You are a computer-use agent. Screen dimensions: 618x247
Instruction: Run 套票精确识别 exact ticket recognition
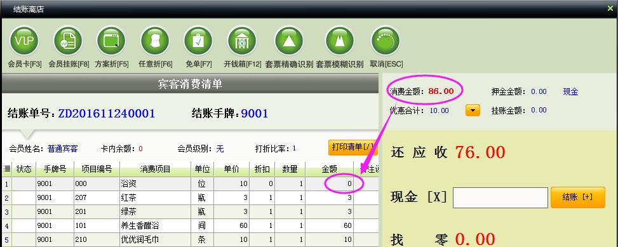[x=289, y=41]
